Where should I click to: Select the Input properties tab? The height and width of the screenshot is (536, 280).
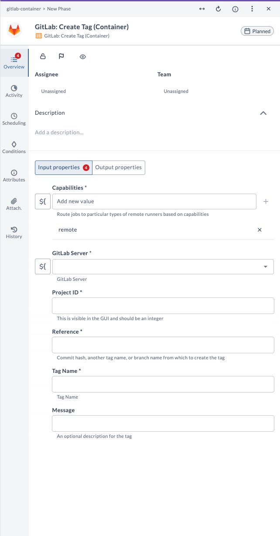64,167
